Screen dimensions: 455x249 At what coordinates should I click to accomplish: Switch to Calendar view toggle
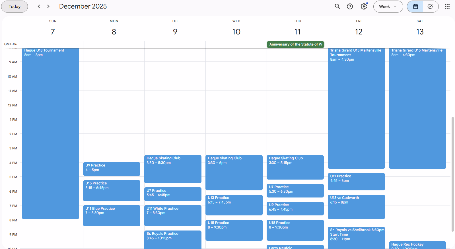click(415, 7)
